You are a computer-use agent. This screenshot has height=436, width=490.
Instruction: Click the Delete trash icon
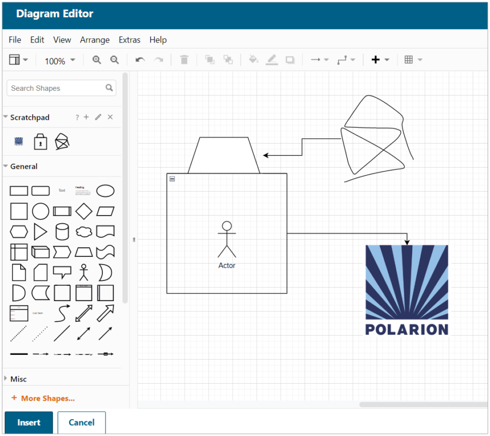(184, 59)
